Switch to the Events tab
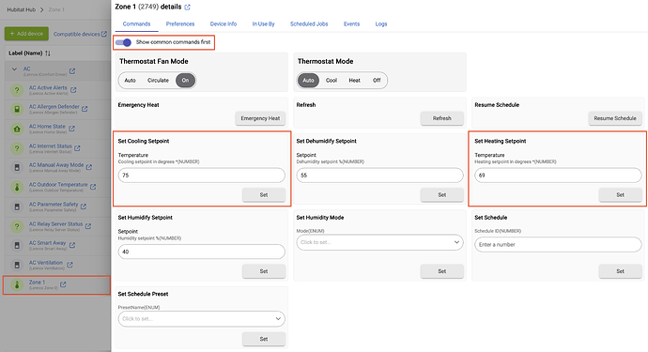This screenshot has height=352, width=648. tap(351, 24)
